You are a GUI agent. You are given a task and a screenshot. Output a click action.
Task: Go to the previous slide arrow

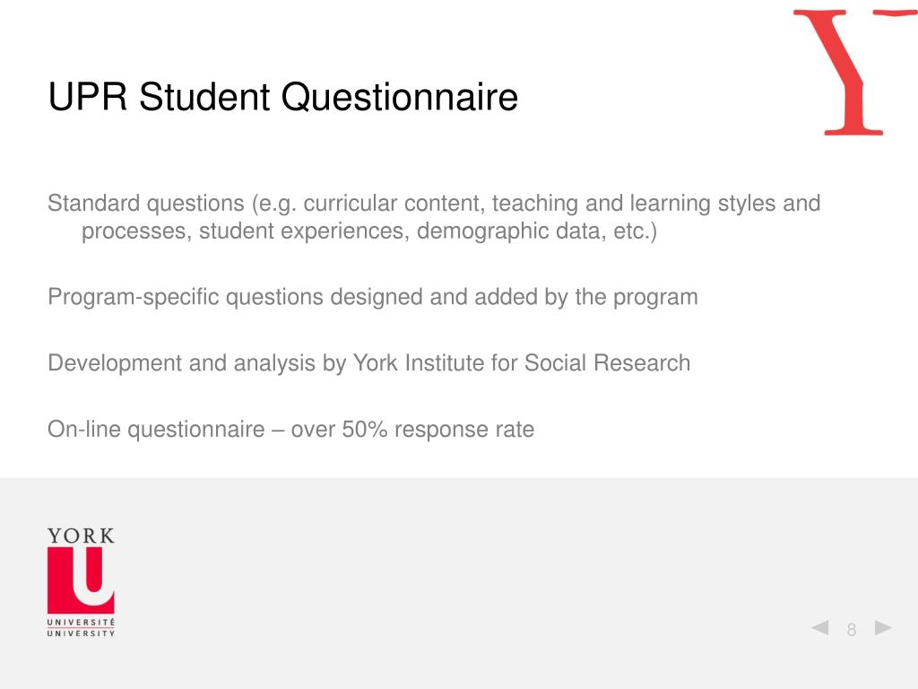point(819,627)
